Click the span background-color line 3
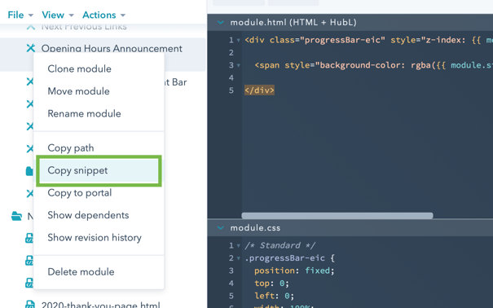 tap(373, 65)
